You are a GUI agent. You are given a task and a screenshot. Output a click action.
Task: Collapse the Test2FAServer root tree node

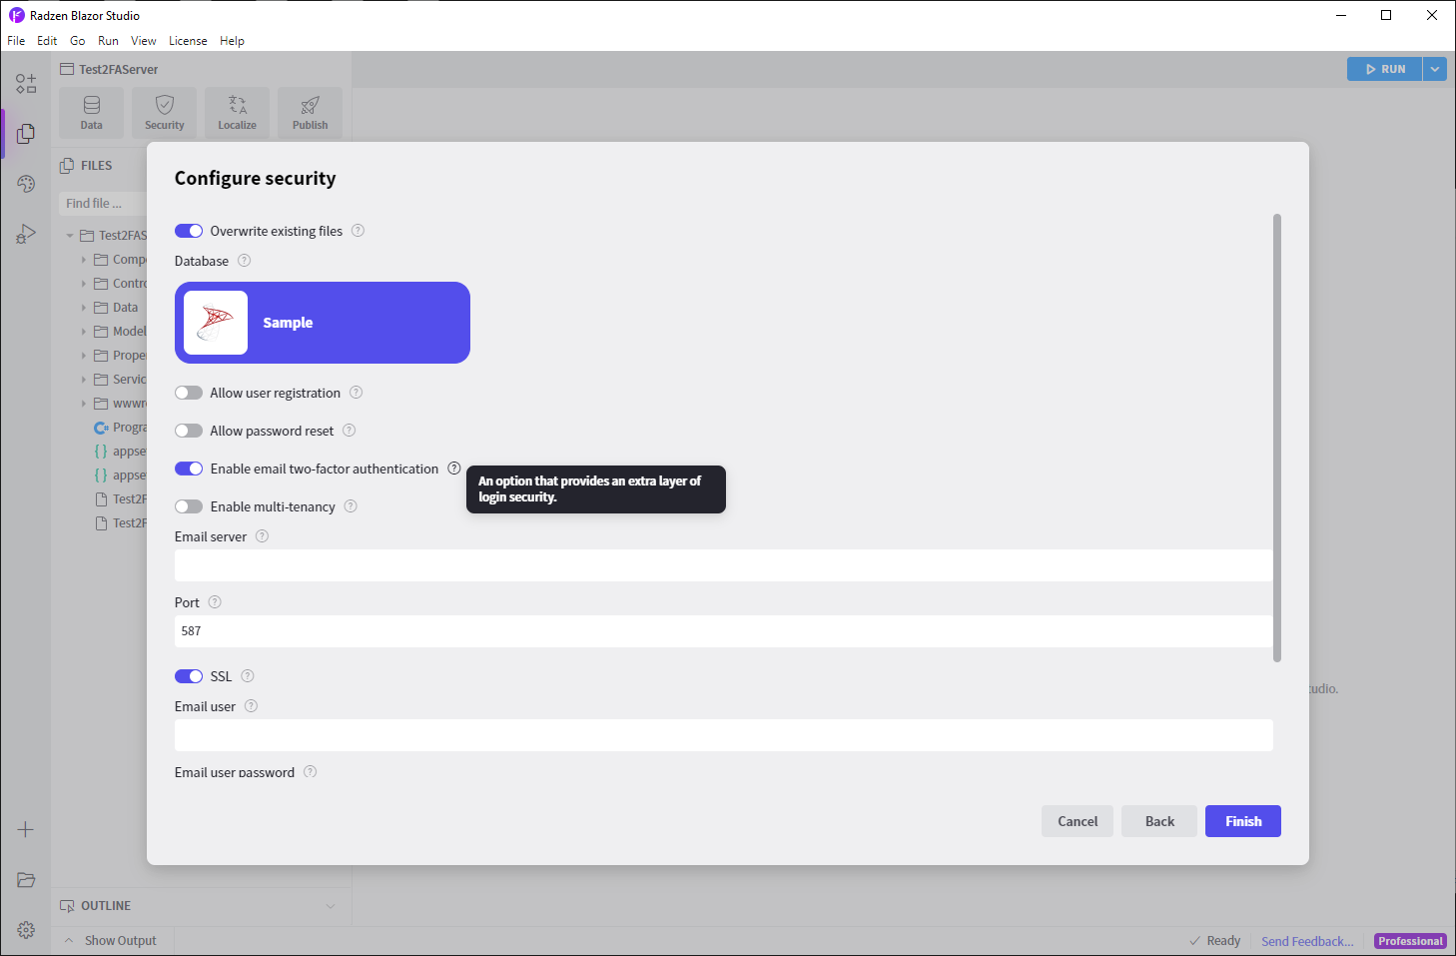[70, 236]
